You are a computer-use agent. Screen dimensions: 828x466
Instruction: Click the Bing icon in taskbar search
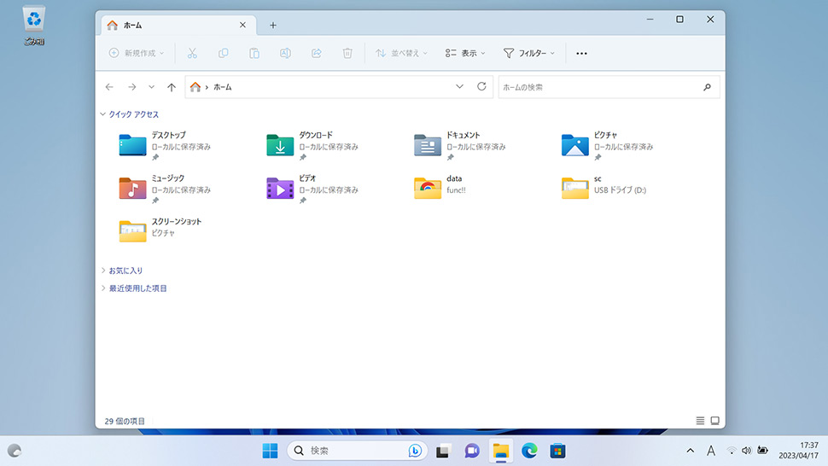coord(415,451)
